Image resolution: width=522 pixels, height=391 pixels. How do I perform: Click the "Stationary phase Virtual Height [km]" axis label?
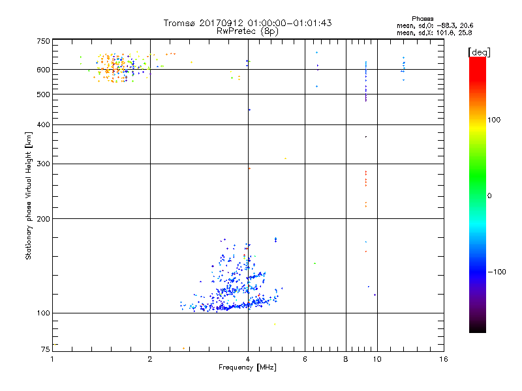pos(29,195)
